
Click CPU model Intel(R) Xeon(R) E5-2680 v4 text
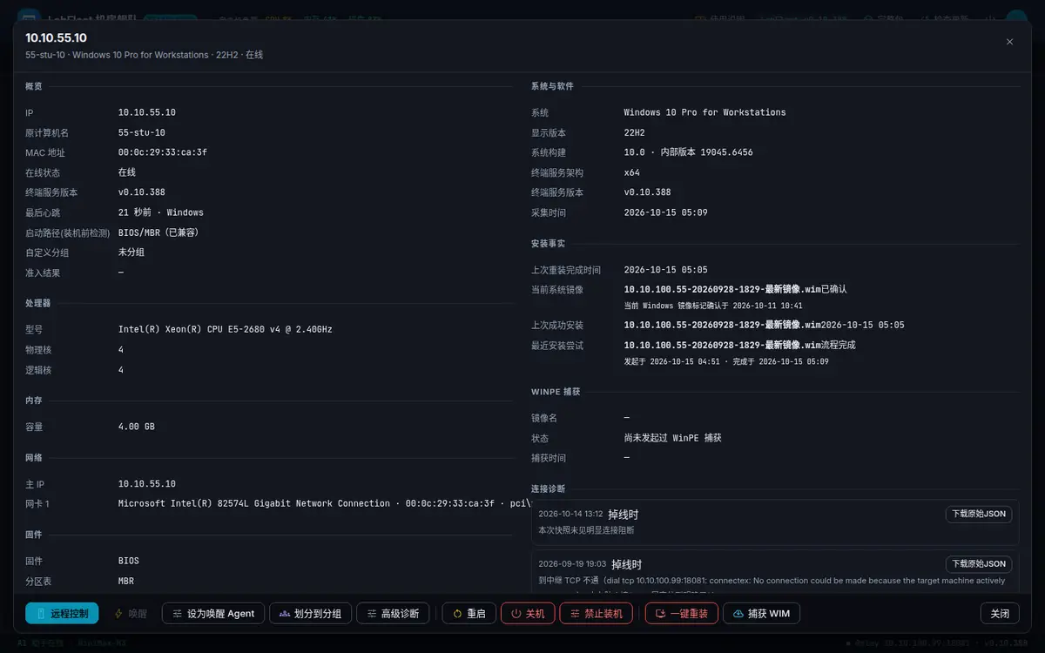coord(225,329)
